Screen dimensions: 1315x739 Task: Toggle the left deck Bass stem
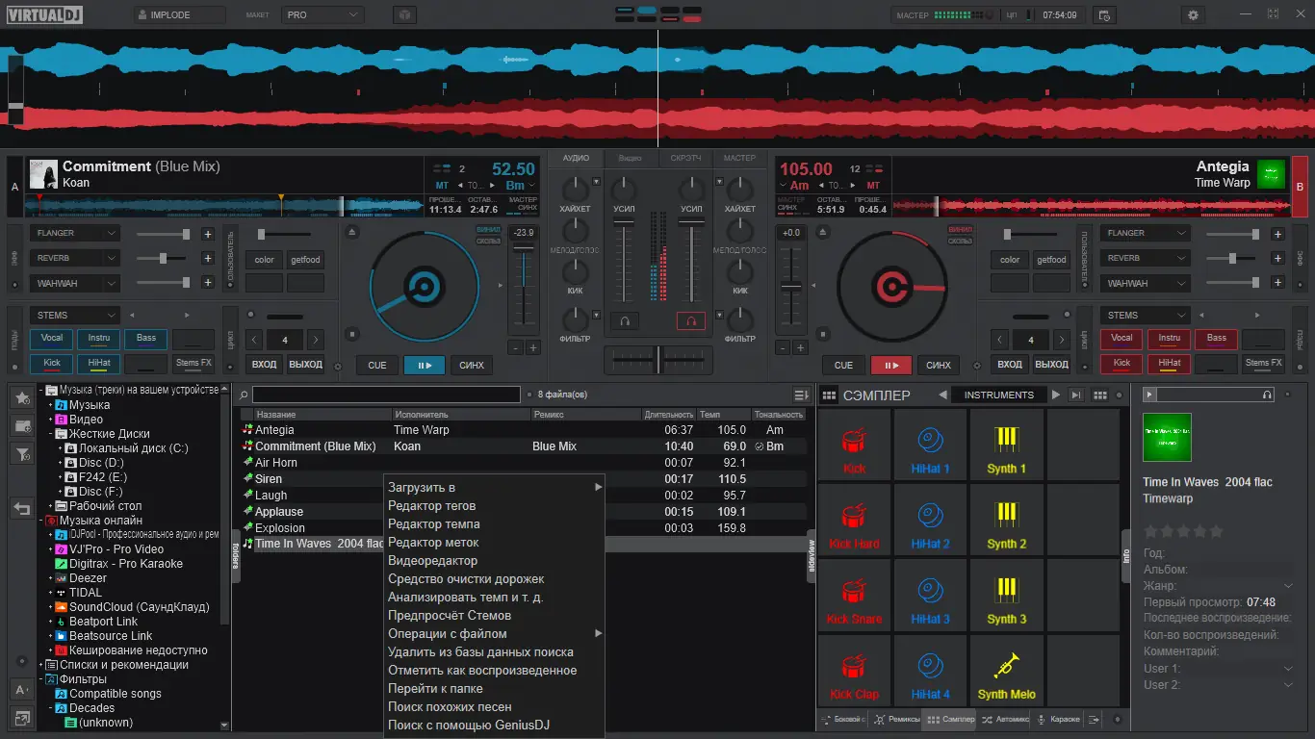(x=145, y=339)
